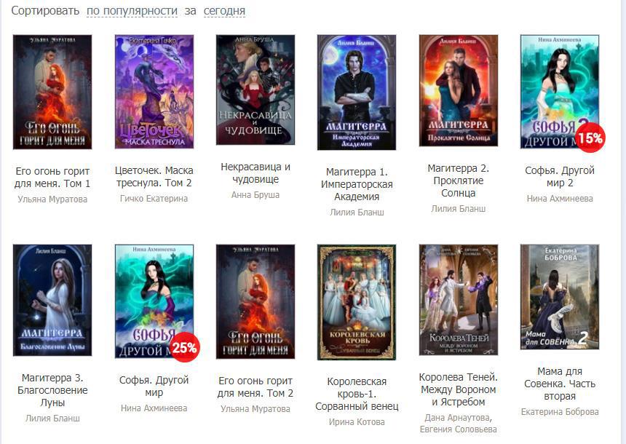626x444 pixels.
Task: Open author link 'Евгения Соловьева'
Action: click(459, 429)
